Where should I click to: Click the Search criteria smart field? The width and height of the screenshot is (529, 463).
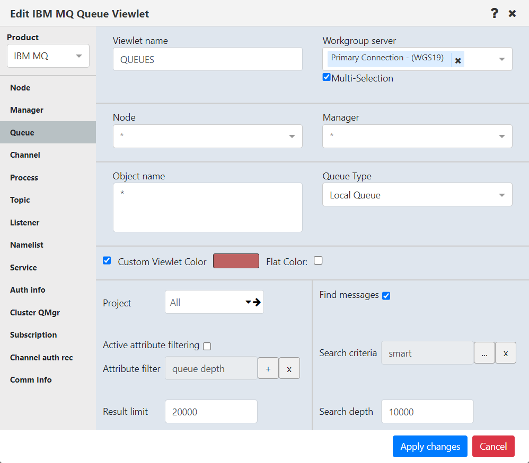coord(427,353)
